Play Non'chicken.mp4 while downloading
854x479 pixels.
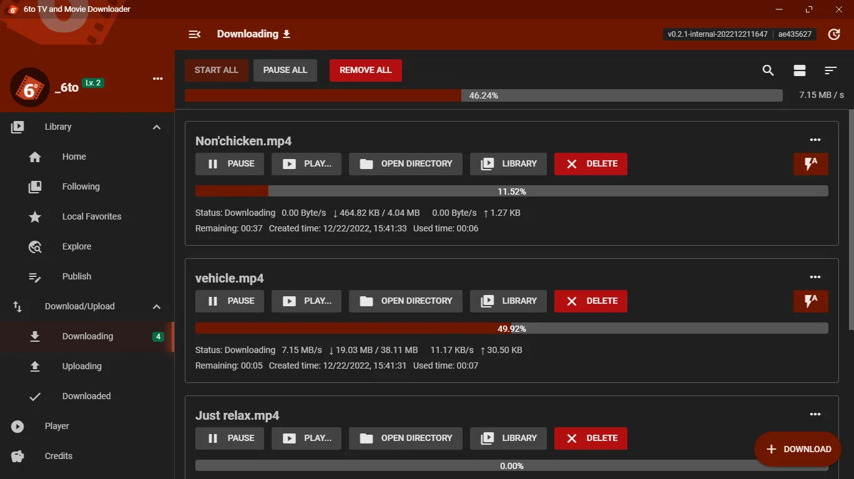tap(307, 164)
